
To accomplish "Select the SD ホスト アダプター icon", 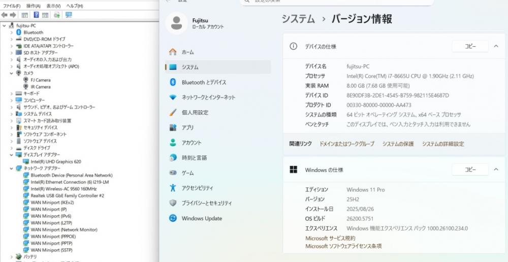I will point(18,53).
